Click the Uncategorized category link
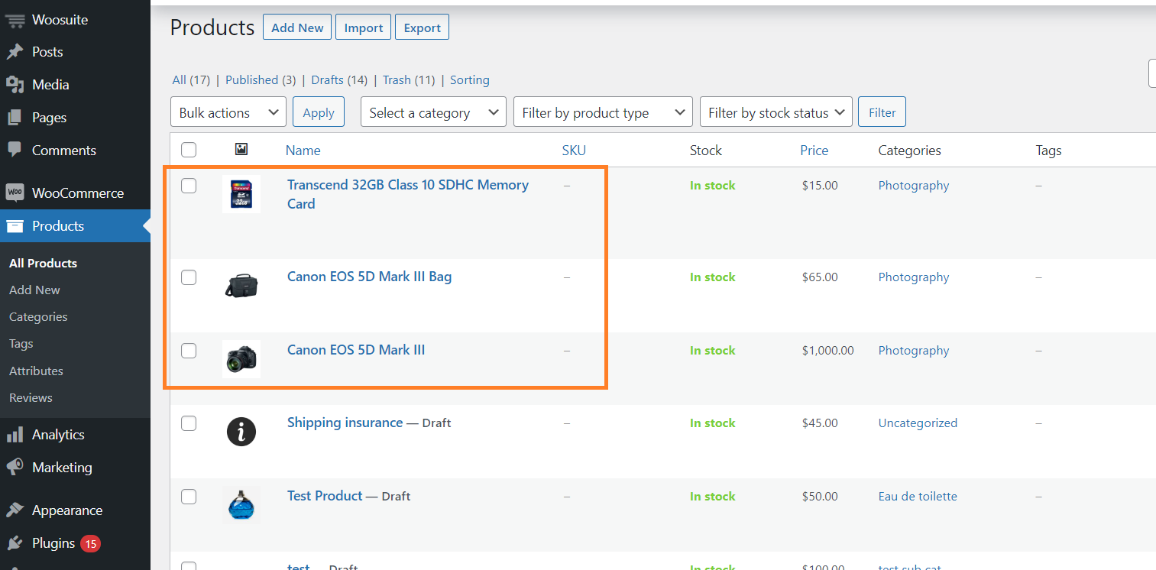Viewport: 1156px width, 570px height. point(918,423)
